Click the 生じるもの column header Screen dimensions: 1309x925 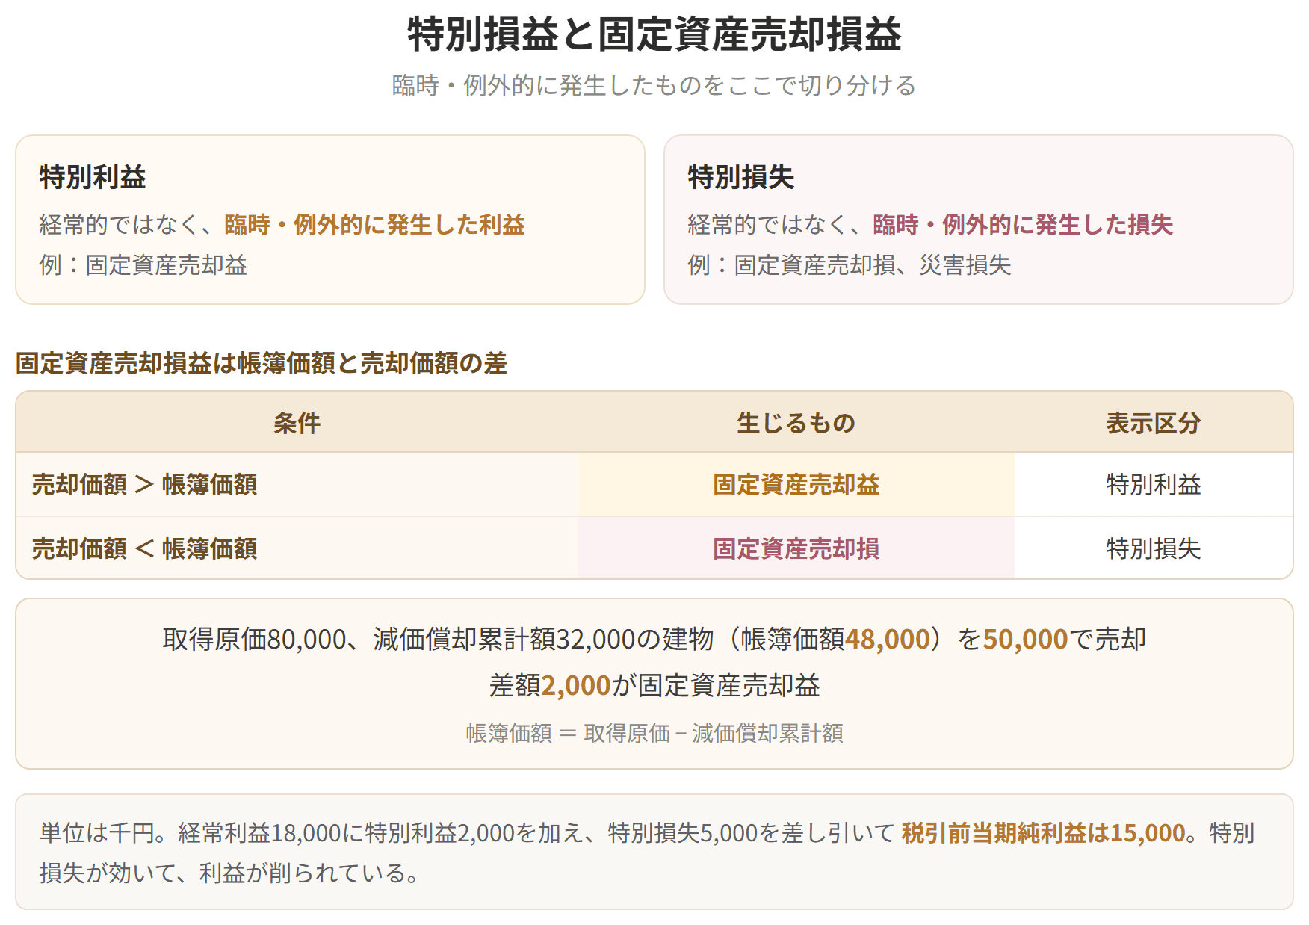pyautogui.click(x=796, y=423)
